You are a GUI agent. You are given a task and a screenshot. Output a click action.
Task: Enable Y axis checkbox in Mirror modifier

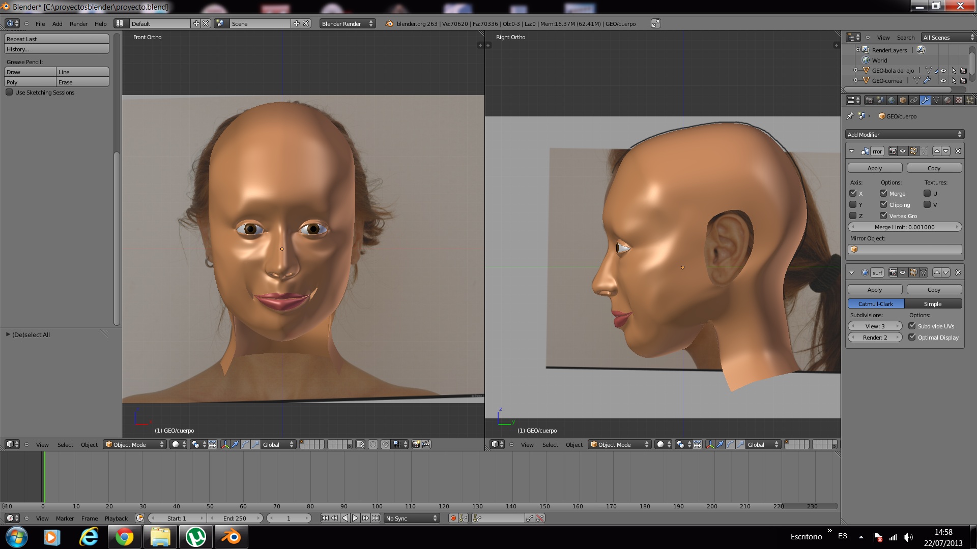tap(853, 204)
